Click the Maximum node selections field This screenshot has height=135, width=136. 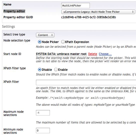pos(43,113)
